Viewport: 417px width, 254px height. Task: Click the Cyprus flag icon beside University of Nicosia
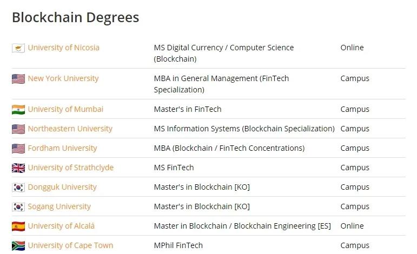coord(18,48)
